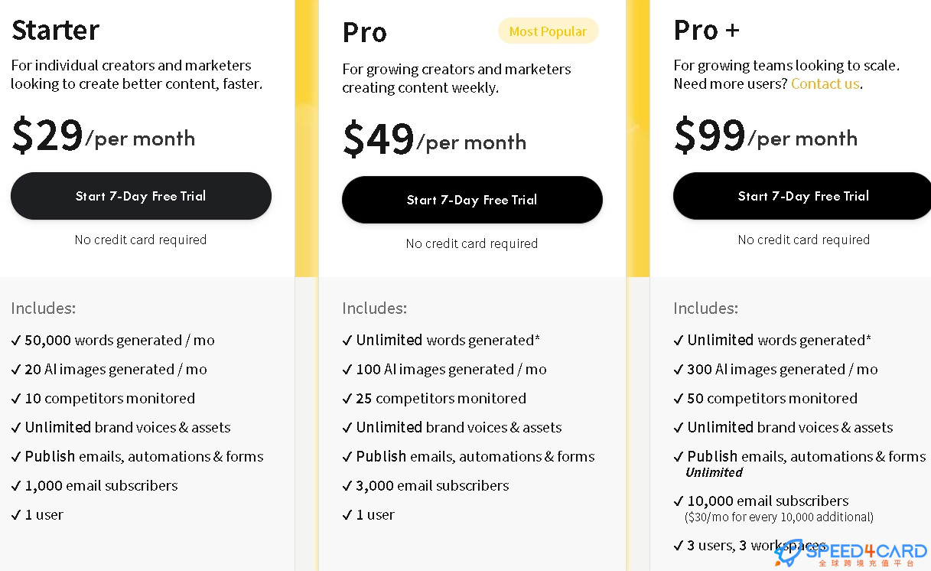Start the Starter plan 7-Day Free Trial
This screenshot has height=571, width=931.
pos(141,196)
